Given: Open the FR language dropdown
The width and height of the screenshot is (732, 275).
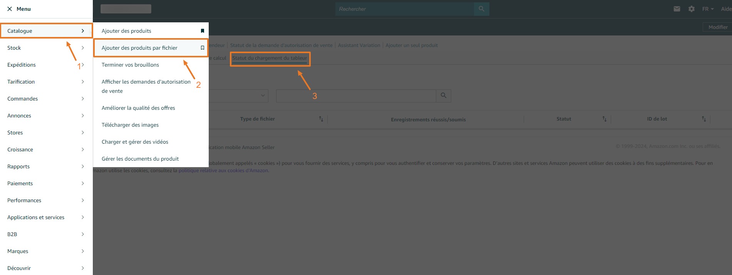Looking at the screenshot, I should click(707, 9).
